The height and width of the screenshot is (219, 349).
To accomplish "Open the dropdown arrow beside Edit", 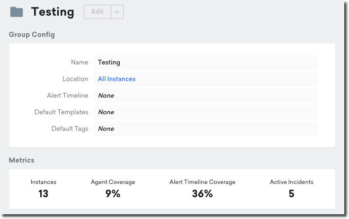I will (x=117, y=12).
